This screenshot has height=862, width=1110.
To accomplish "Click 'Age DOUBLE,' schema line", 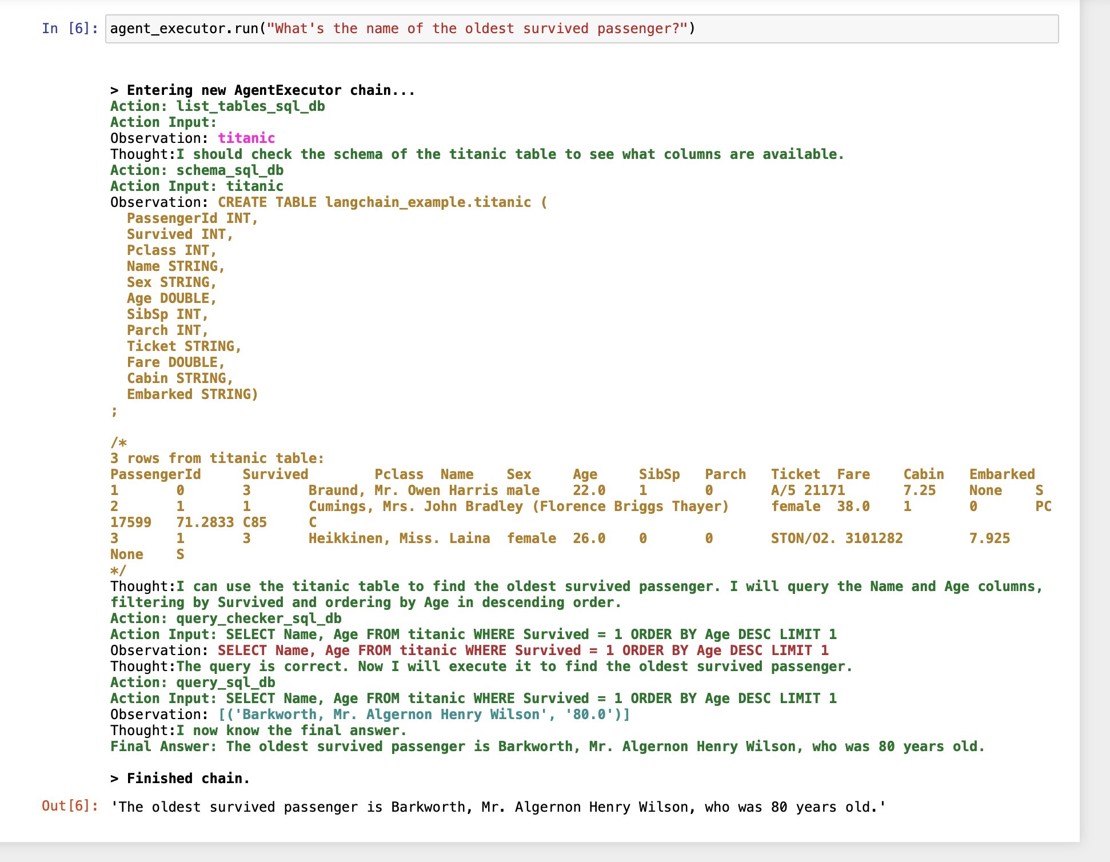I will point(172,298).
